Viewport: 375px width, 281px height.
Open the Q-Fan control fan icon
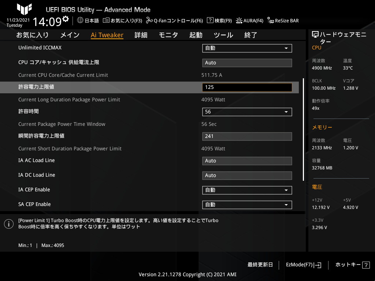pos(149,20)
